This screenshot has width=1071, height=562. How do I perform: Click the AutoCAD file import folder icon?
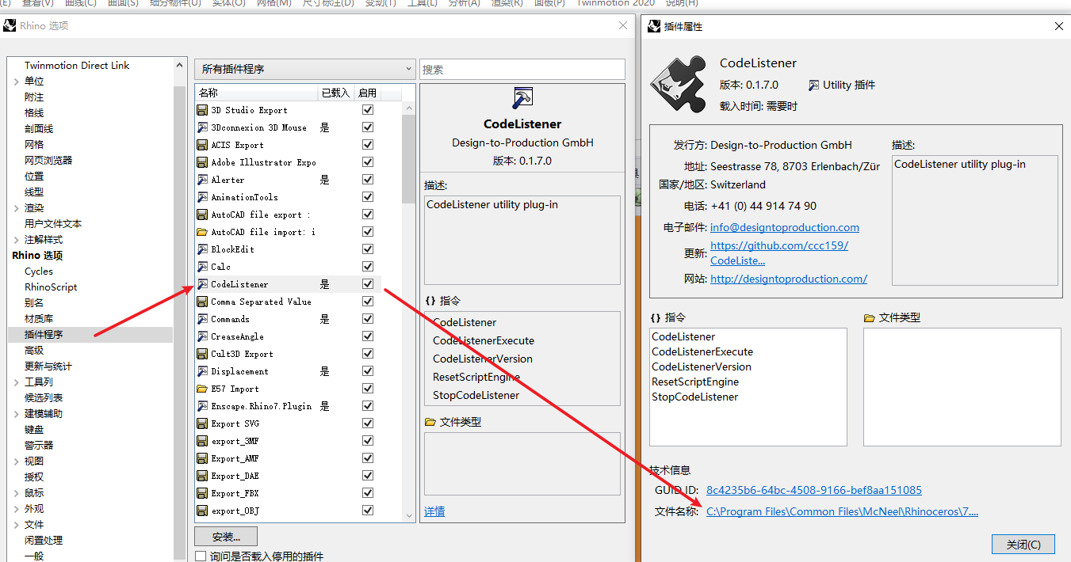pos(201,231)
